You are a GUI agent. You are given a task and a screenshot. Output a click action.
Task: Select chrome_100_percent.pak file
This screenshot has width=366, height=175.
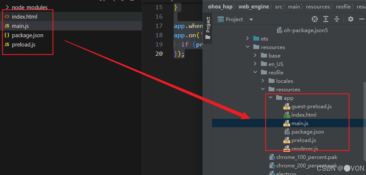coord(307,157)
